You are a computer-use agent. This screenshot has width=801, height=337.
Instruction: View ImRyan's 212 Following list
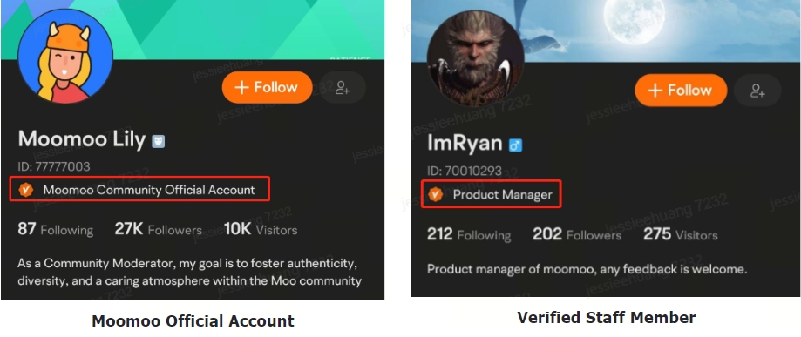click(469, 234)
